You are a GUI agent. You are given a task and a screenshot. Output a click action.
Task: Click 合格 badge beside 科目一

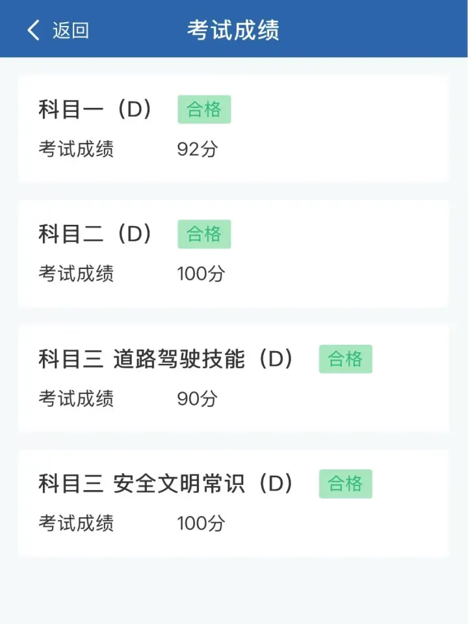(204, 109)
